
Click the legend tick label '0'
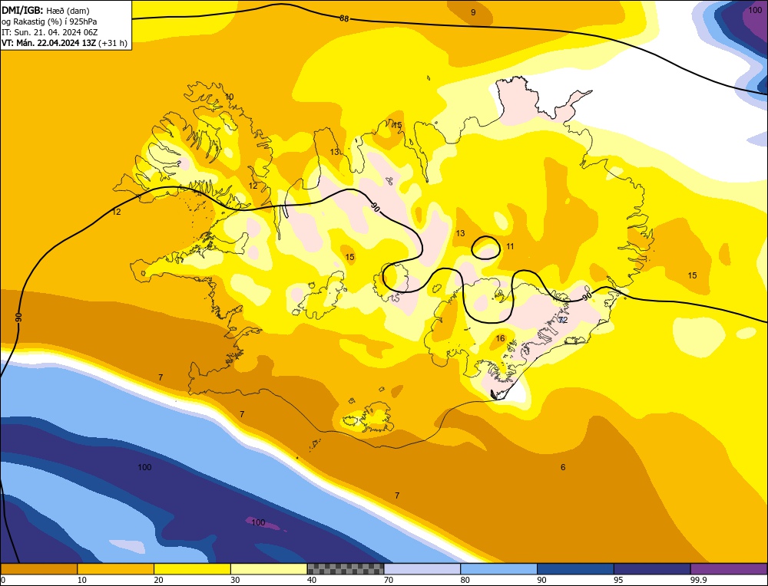[3, 580]
